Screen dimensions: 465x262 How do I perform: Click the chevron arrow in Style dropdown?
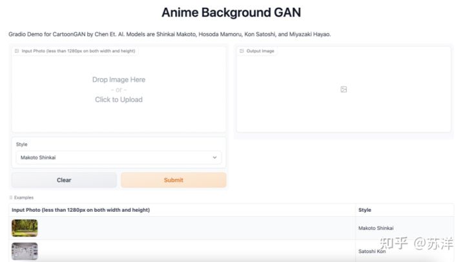[x=214, y=157]
